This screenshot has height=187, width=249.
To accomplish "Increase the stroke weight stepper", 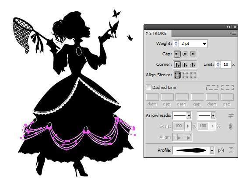I will (x=176, y=42).
